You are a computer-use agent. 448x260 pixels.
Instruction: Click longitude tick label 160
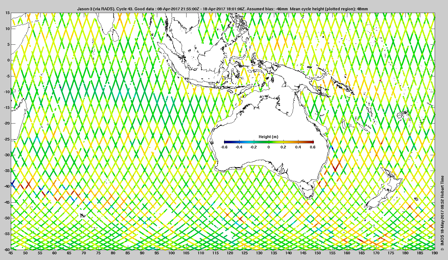coord(347,253)
